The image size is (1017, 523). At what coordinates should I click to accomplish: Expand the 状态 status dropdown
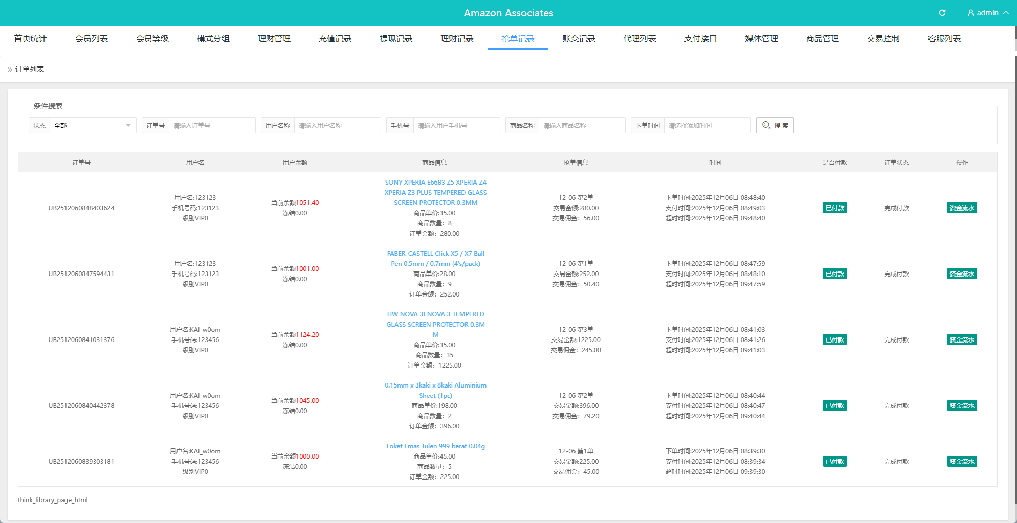[x=93, y=125]
